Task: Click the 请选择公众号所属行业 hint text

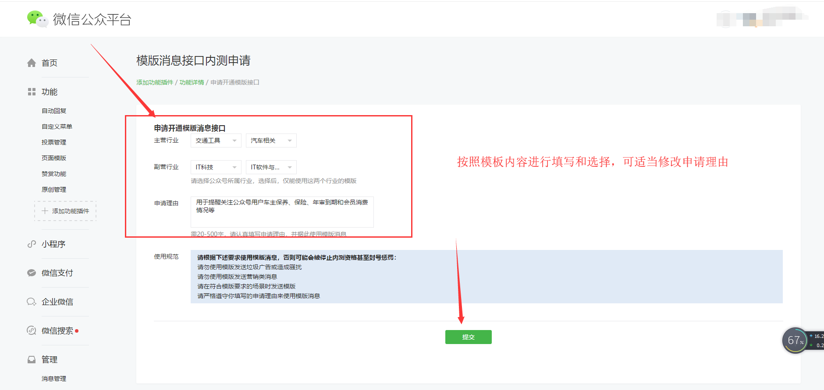Action: [273, 181]
